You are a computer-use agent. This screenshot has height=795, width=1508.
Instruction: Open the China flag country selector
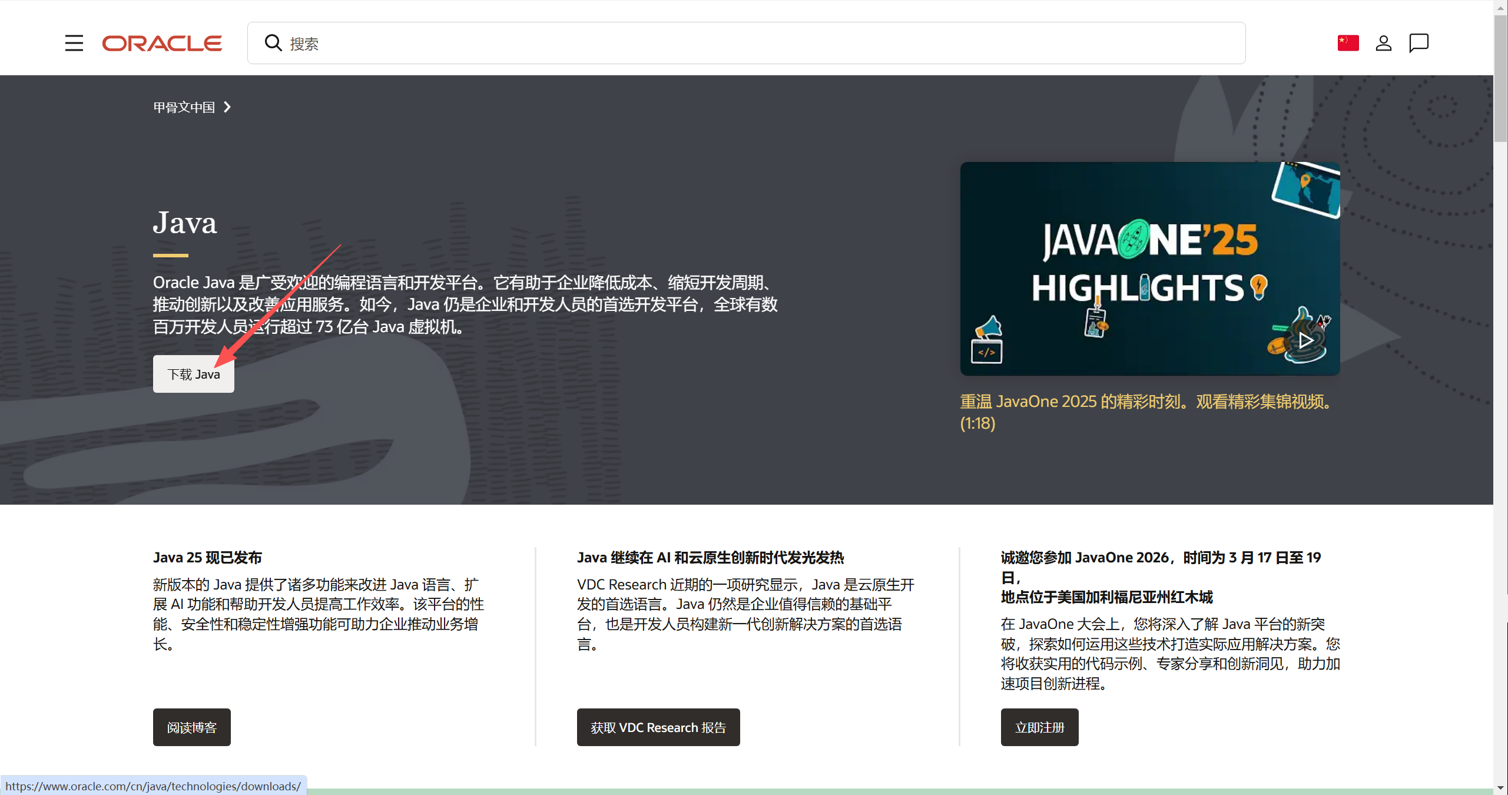click(1348, 43)
